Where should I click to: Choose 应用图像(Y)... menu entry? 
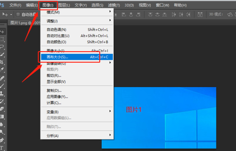click(x=77, y=97)
